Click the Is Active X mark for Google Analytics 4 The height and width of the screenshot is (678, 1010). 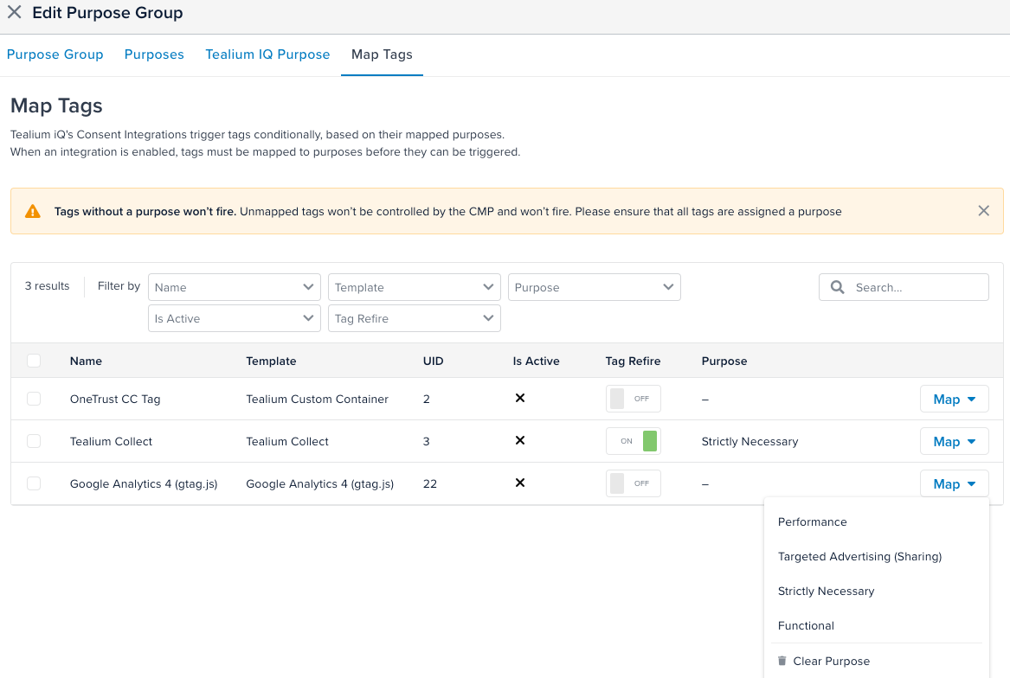coord(519,483)
